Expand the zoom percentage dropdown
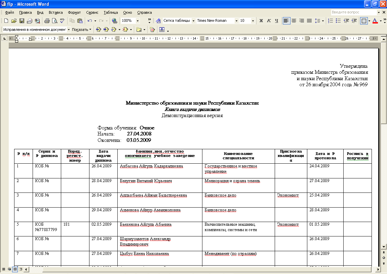Image resolution: width=387 pixels, height=274 pixels. (138, 21)
